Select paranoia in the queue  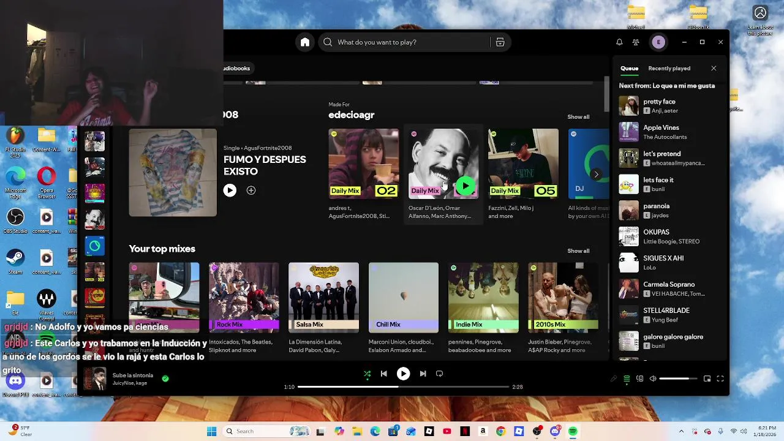click(x=669, y=210)
